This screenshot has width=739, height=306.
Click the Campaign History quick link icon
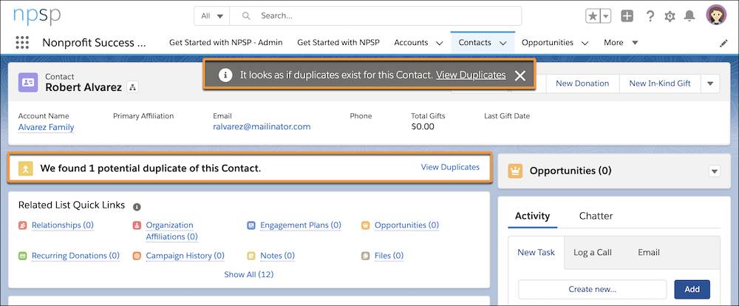coord(137,256)
